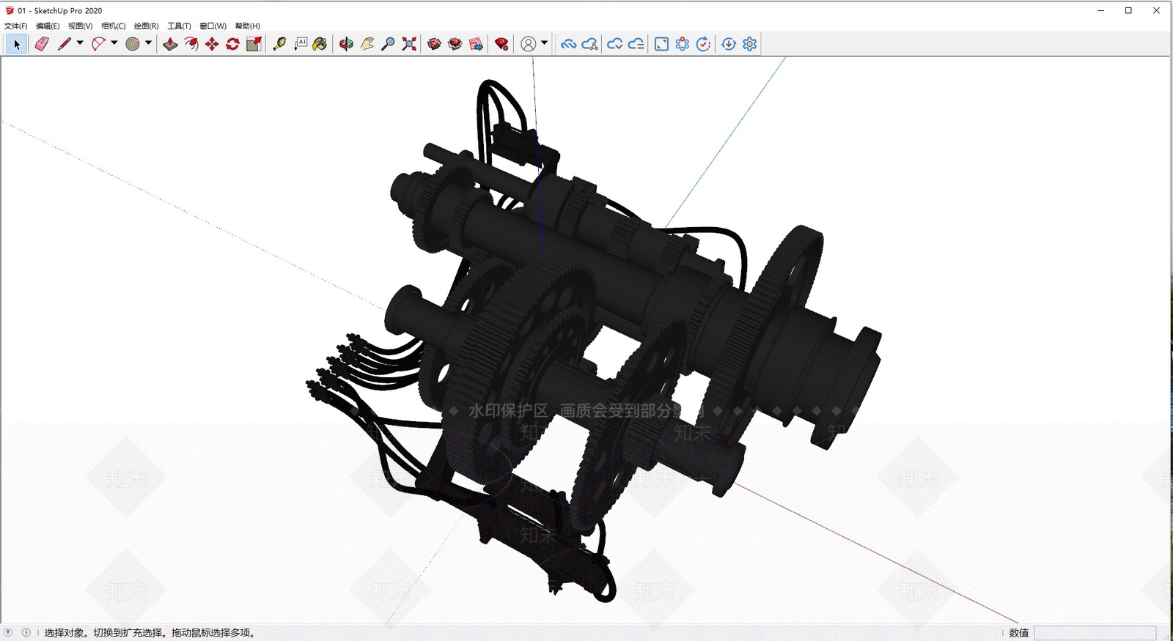Pick the Paint Bucket tool
Image resolution: width=1173 pixels, height=641 pixels.
tap(320, 44)
